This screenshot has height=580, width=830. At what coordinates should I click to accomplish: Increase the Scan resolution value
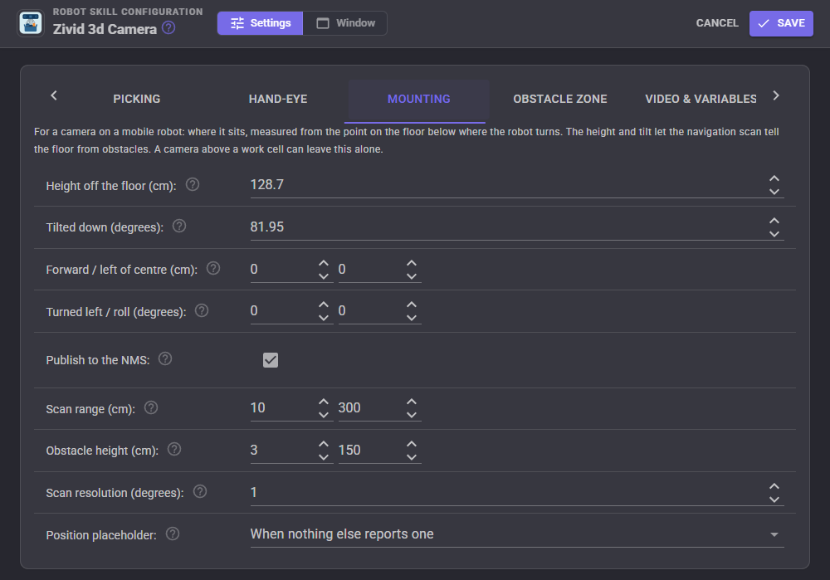pyautogui.click(x=774, y=486)
